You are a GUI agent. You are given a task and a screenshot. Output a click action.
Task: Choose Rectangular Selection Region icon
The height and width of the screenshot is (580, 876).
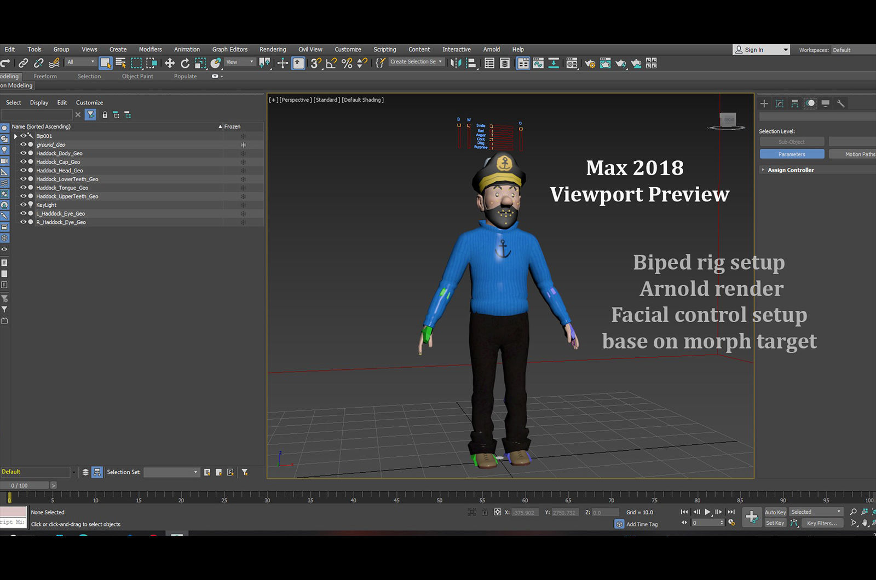click(x=136, y=63)
